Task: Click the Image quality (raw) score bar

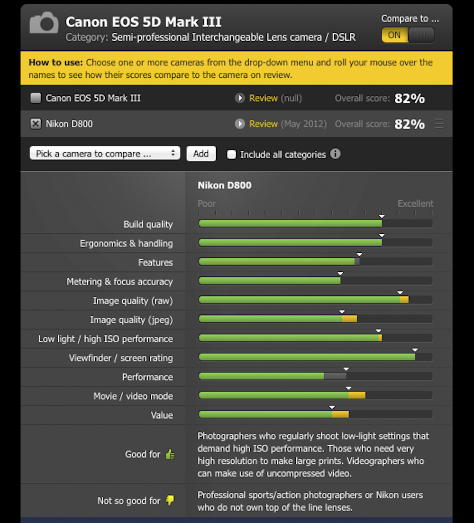Action: tap(315, 300)
